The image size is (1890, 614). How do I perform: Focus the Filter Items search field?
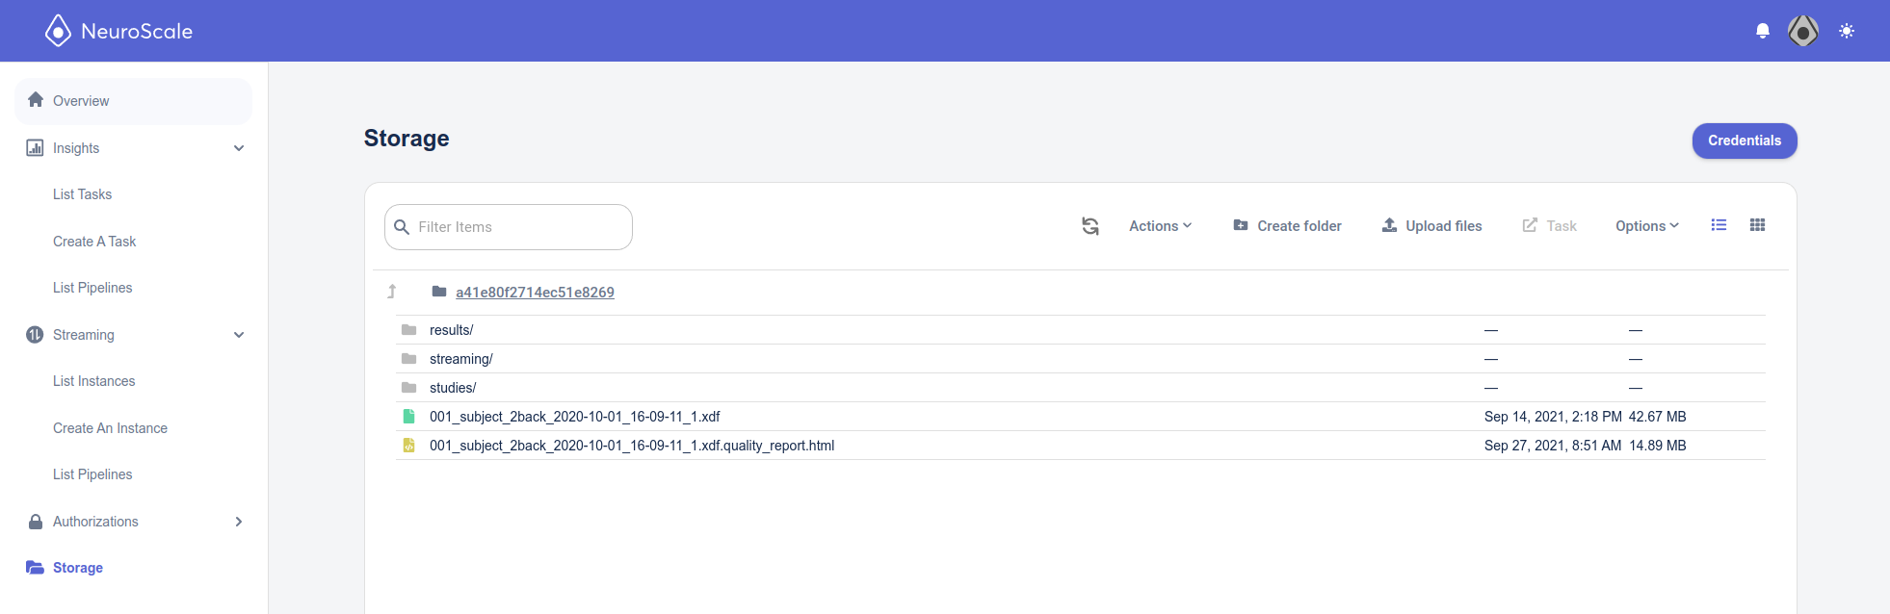click(x=509, y=227)
